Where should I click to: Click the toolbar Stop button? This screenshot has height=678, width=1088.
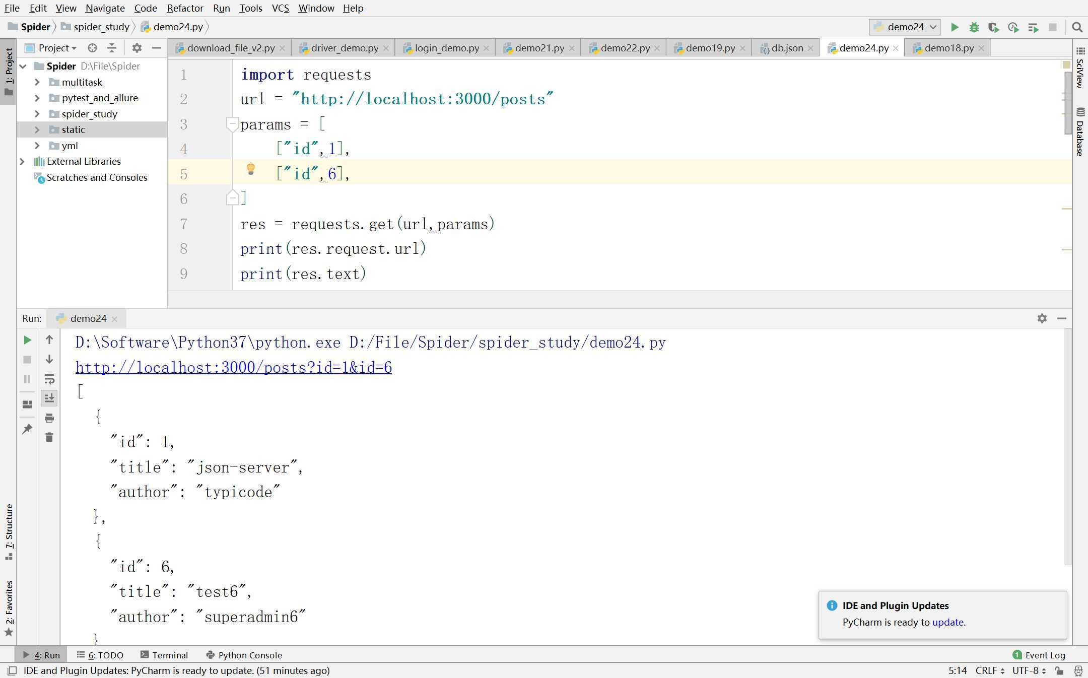click(1053, 27)
